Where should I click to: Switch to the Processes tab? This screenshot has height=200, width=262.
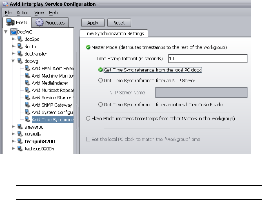(50, 22)
